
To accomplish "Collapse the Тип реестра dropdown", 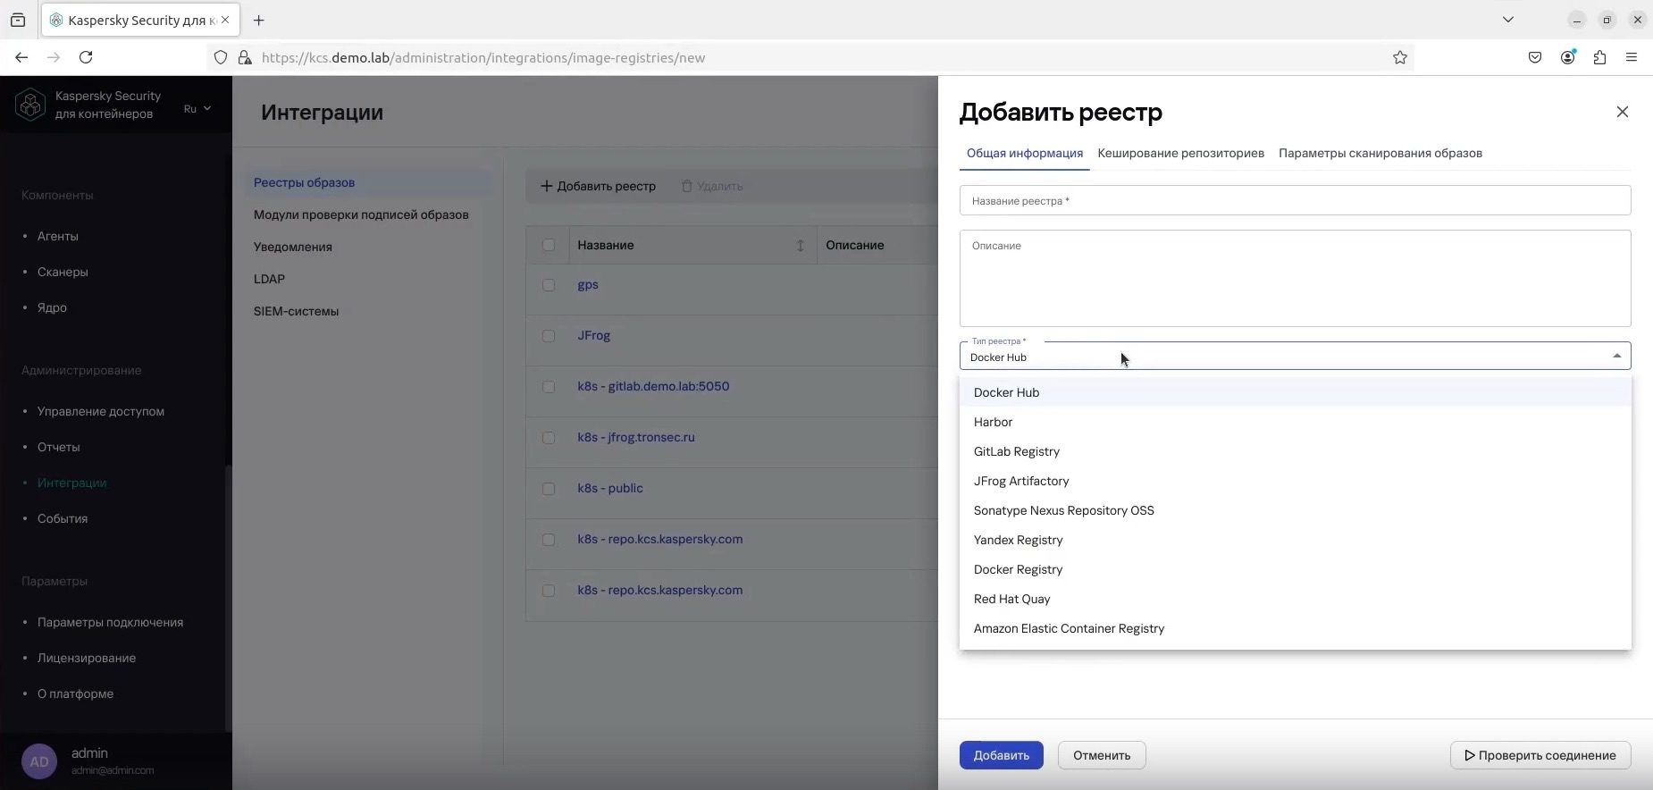I will pos(1616,356).
